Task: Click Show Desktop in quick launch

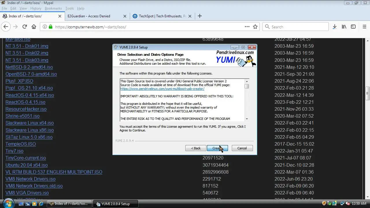Action: coord(21,204)
